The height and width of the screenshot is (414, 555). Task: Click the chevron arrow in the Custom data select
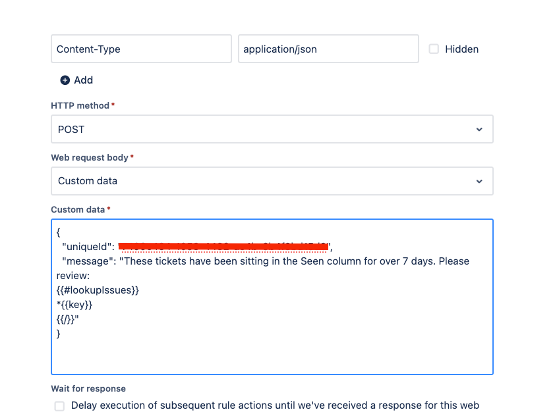[x=479, y=182]
